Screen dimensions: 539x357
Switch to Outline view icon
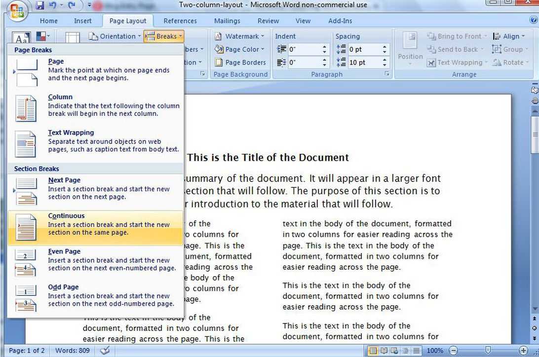click(x=405, y=351)
